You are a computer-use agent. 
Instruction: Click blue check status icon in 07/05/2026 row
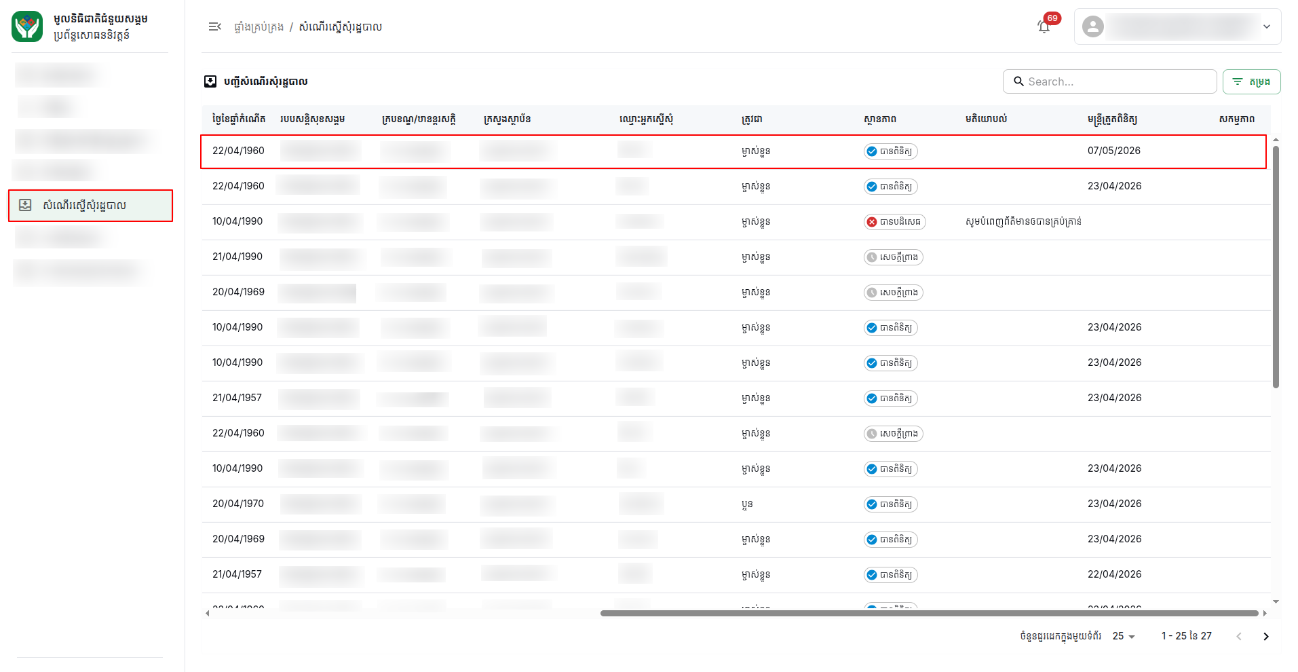(872, 151)
